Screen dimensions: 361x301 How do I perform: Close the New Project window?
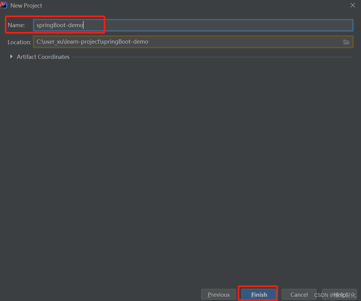(352, 5)
